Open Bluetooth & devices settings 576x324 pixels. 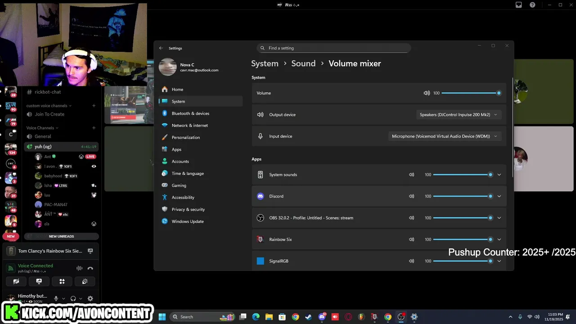[x=201, y=113]
